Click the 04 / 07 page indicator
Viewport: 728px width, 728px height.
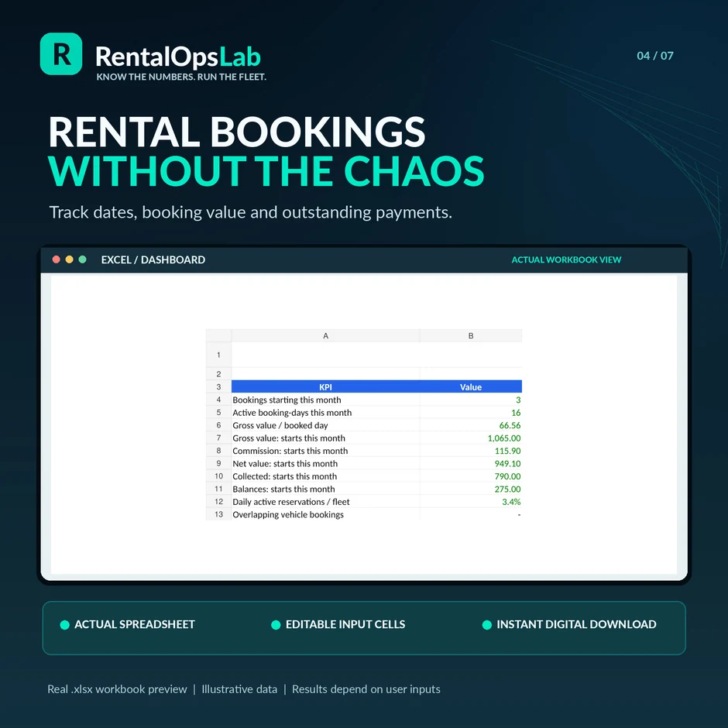click(x=655, y=56)
